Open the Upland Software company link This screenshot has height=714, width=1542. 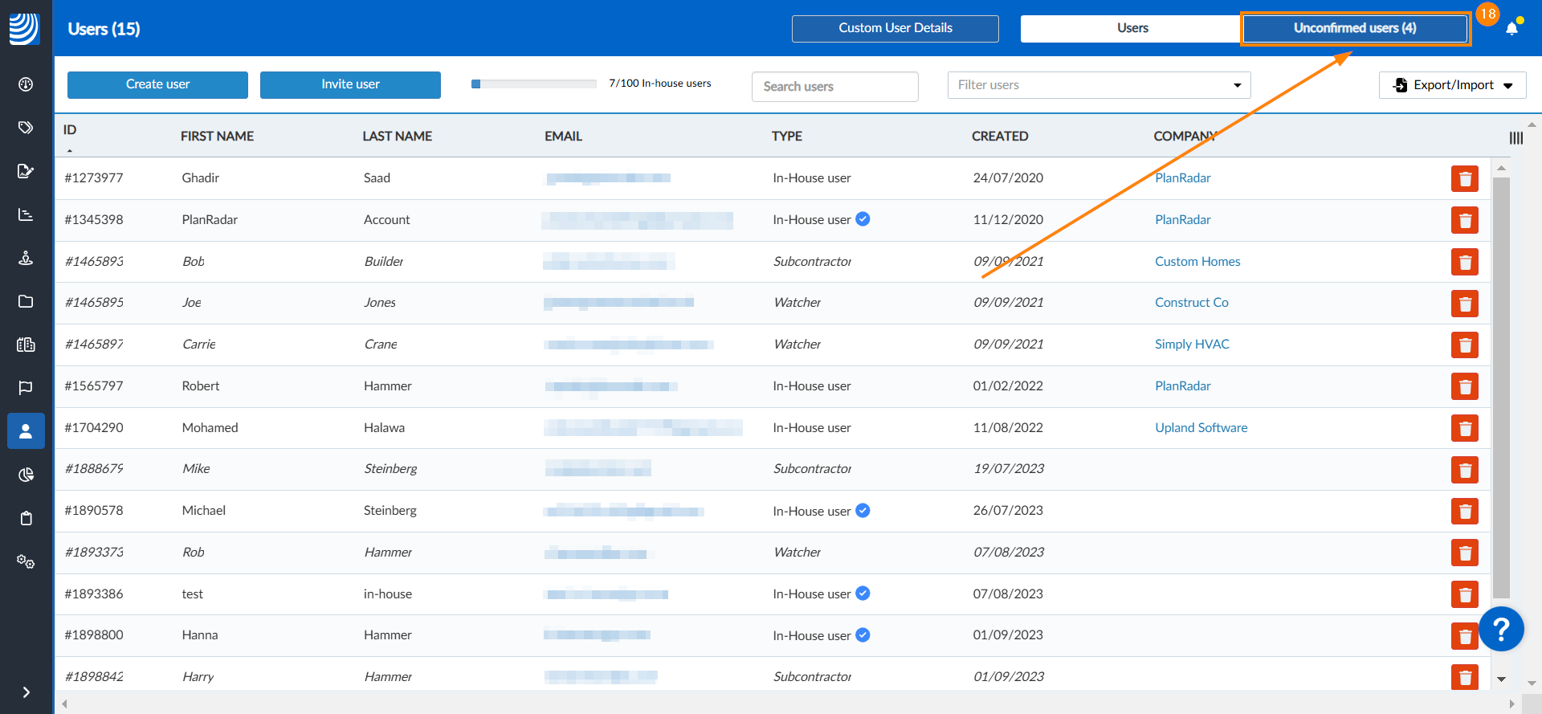[1201, 427]
